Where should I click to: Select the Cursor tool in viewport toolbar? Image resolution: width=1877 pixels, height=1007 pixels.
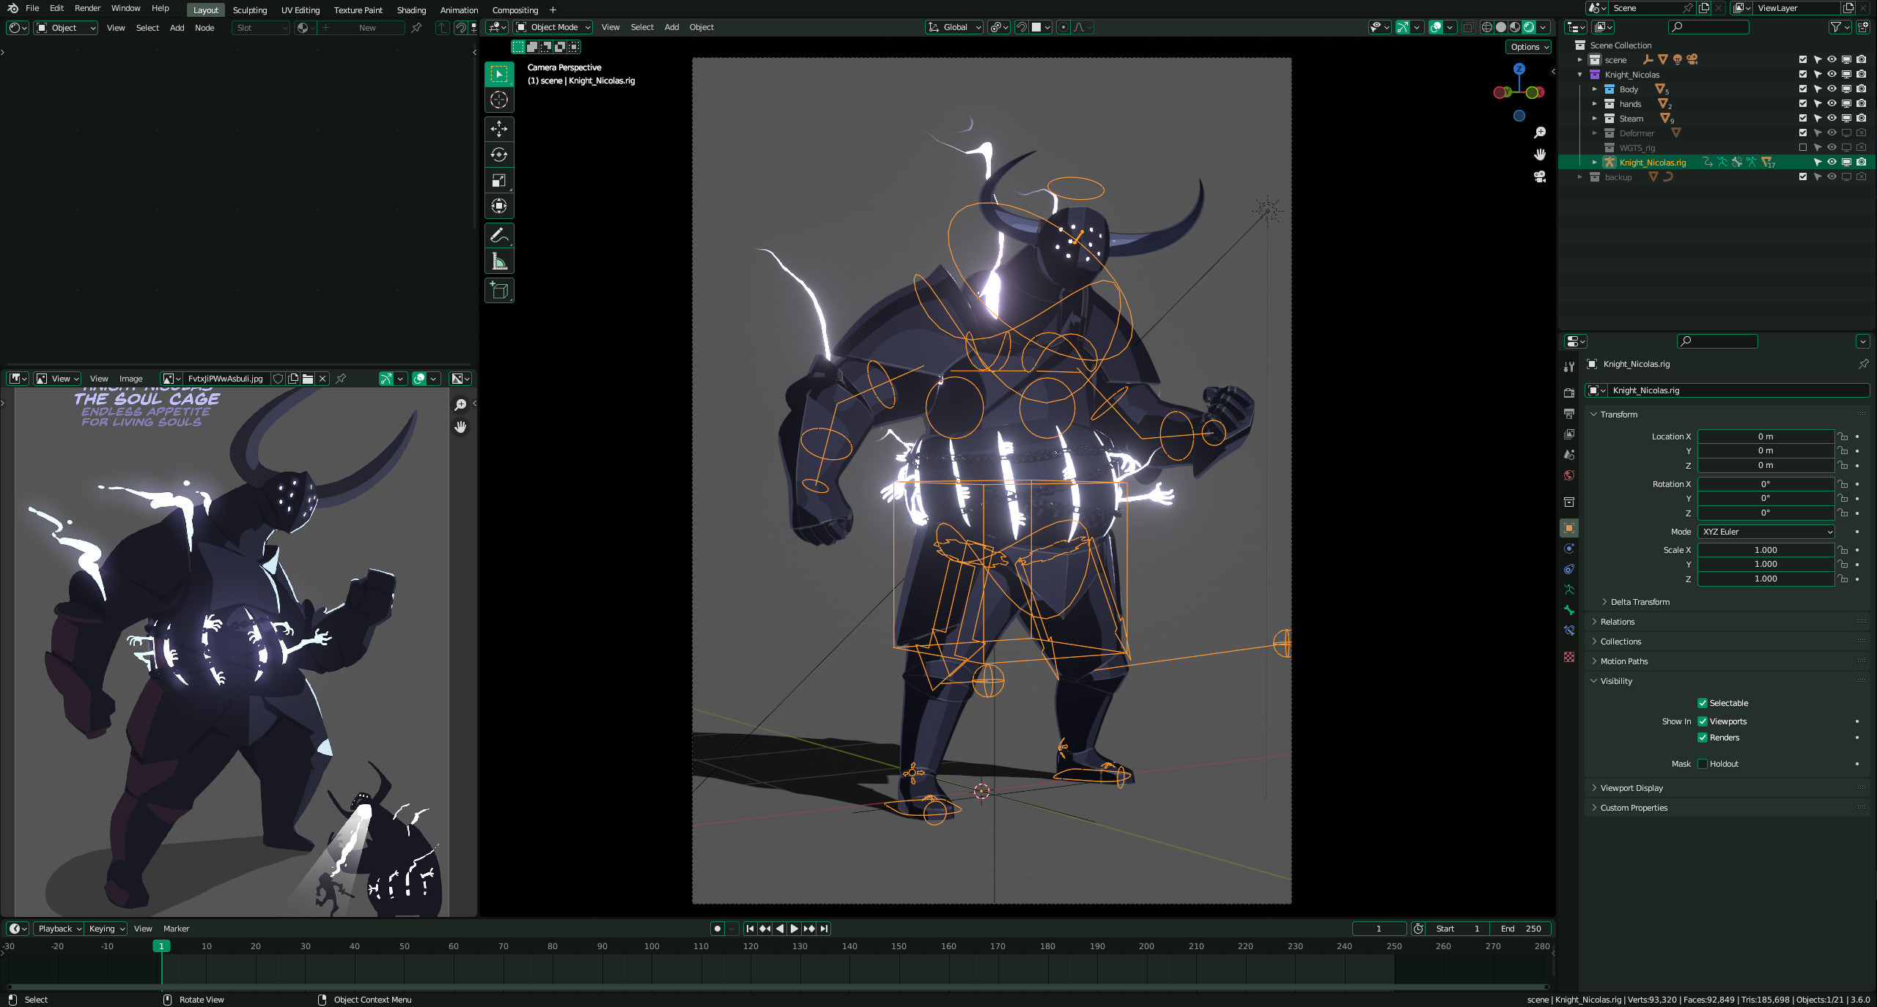(499, 100)
